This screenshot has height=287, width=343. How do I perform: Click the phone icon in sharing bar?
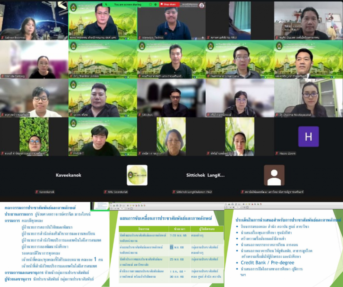pyautogui.click(x=107, y=4)
